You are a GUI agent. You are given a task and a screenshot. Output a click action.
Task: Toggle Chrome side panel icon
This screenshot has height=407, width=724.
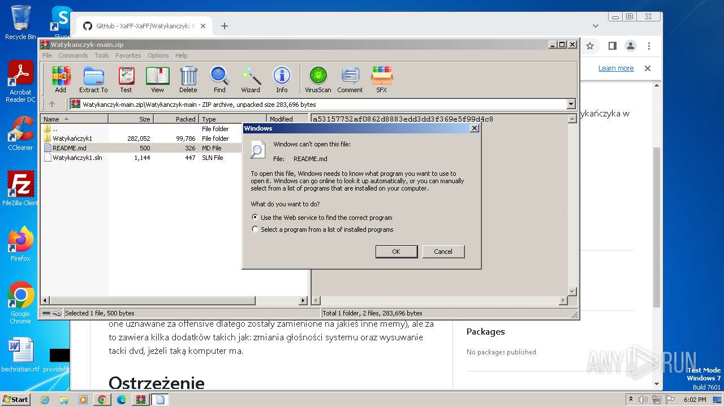tap(612, 46)
